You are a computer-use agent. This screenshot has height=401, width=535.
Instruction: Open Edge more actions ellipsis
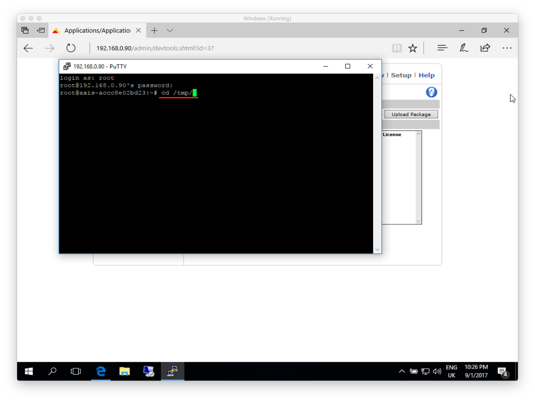point(507,48)
